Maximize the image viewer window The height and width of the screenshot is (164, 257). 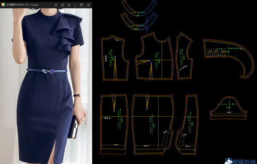pos(81,5)
